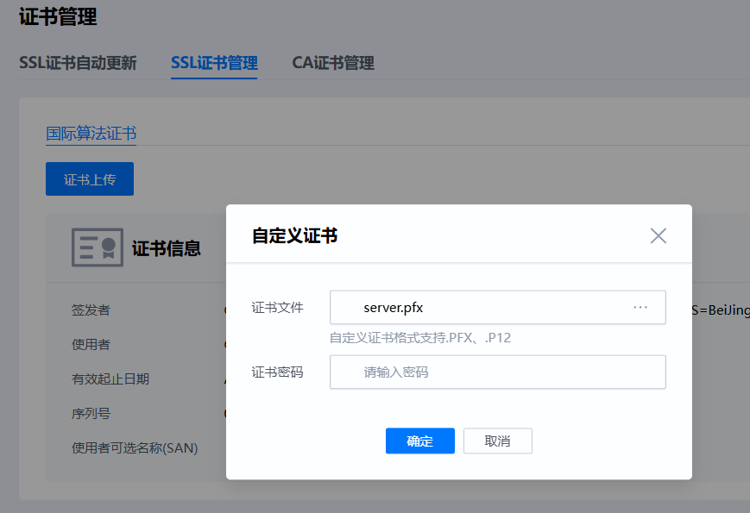
Task: Open the CA证书管理 tab
Action: point(332,63)
